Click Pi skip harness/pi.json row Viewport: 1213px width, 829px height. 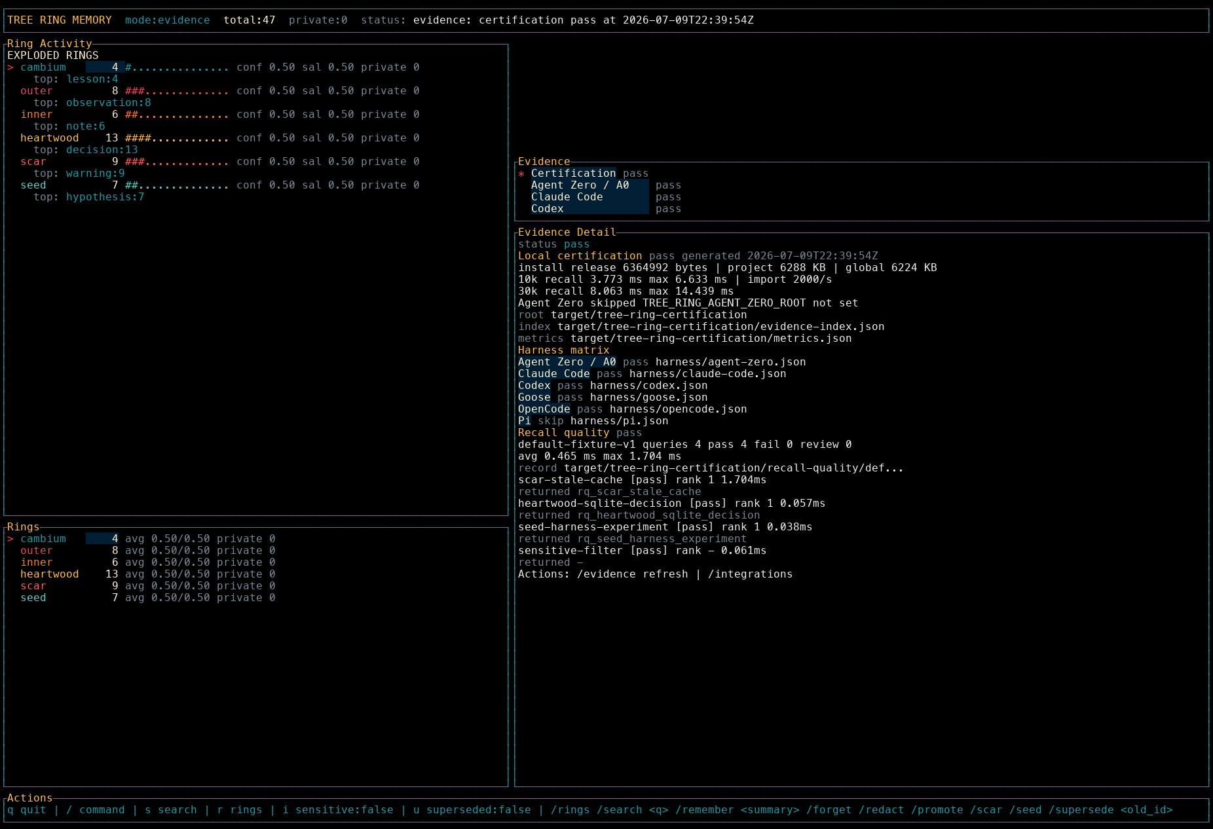click(593, 421)
